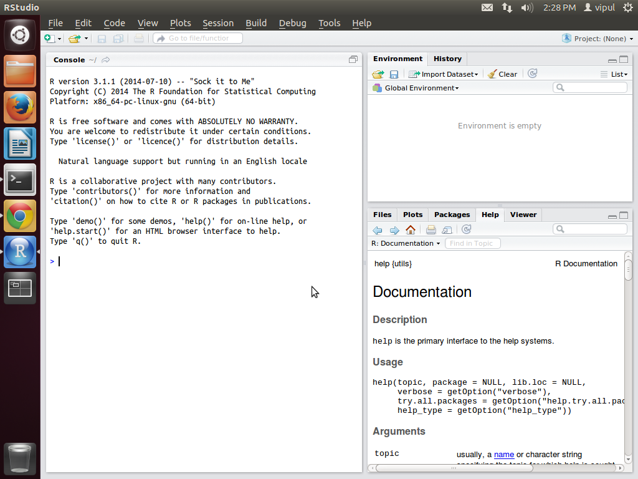Click the Find in Topic field
This screenshot has width=638, height=479.
pos(472,244)
